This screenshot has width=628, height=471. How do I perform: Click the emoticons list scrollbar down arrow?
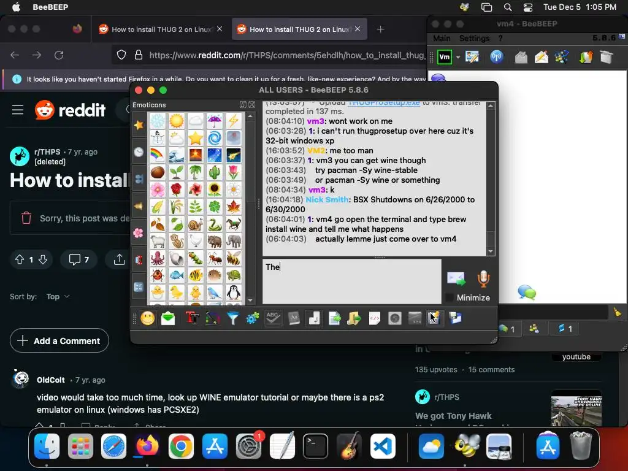pos(250,300)
